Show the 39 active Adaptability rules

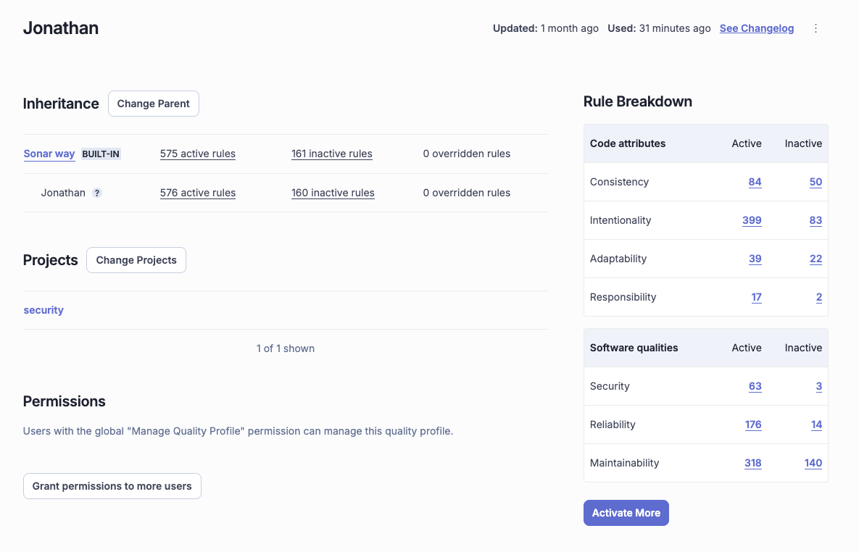pyautogui.click(x=755, y=259)
